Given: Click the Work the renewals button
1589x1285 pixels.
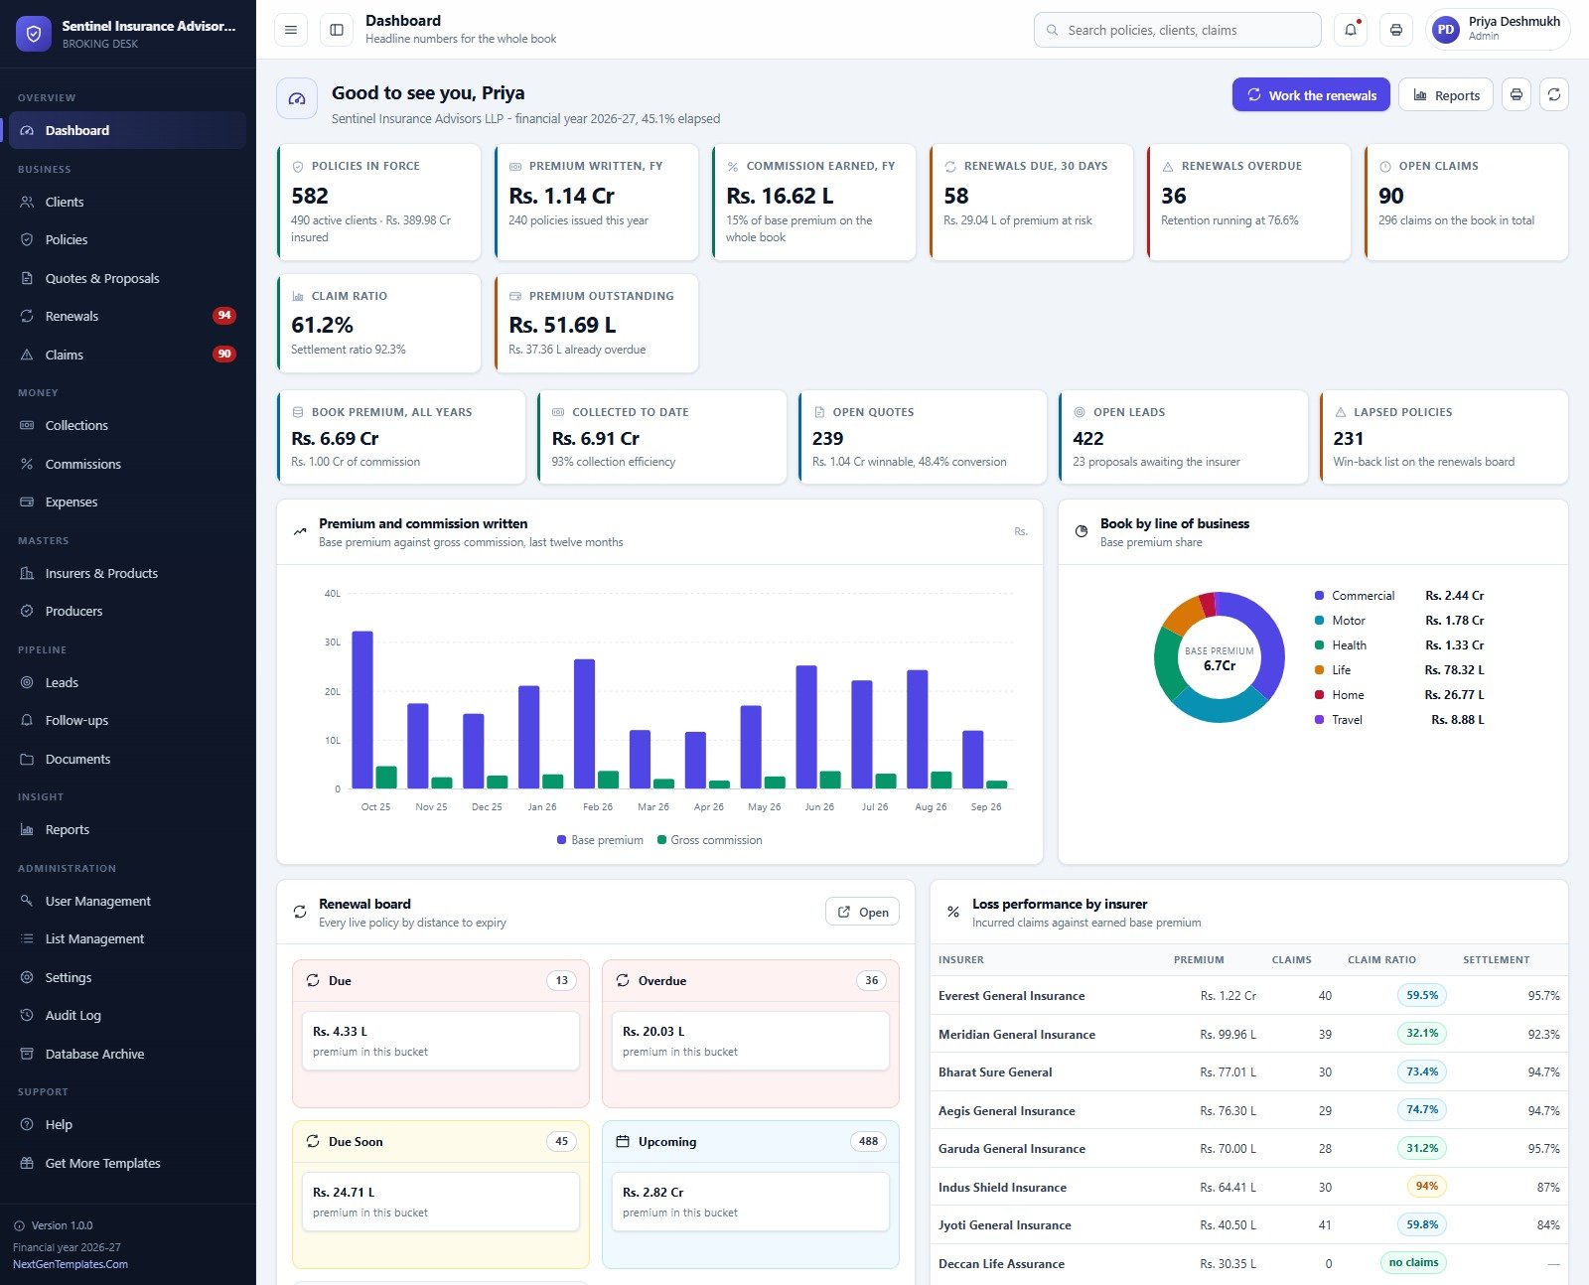Looking at the screenshot, I should [1311, 95].
